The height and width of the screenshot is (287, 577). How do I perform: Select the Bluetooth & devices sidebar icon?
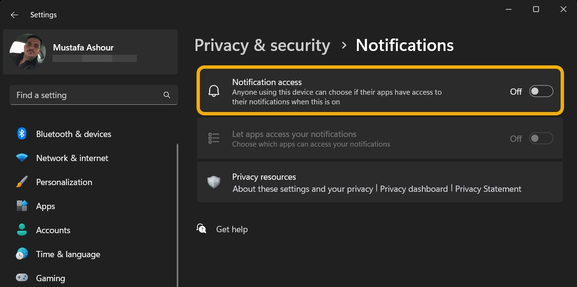point(21,134)
